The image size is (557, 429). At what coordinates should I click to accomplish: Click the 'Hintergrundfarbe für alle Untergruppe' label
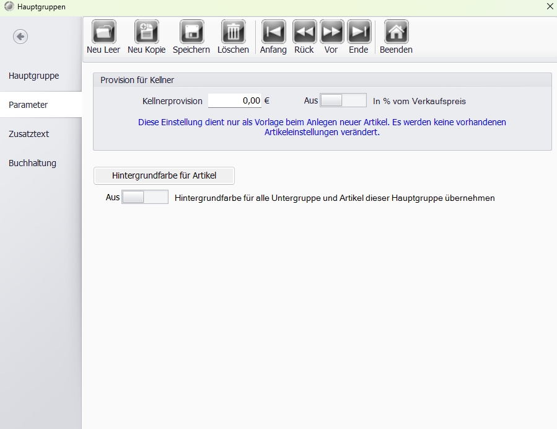pyautogui.click(x=335, y=198)
